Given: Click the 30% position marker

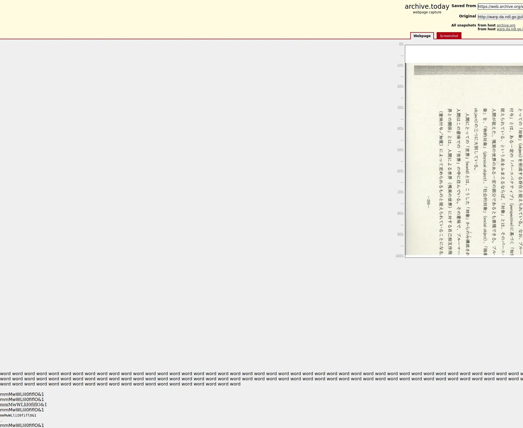Looking at the screenshot, I should (x=400, y=107).
